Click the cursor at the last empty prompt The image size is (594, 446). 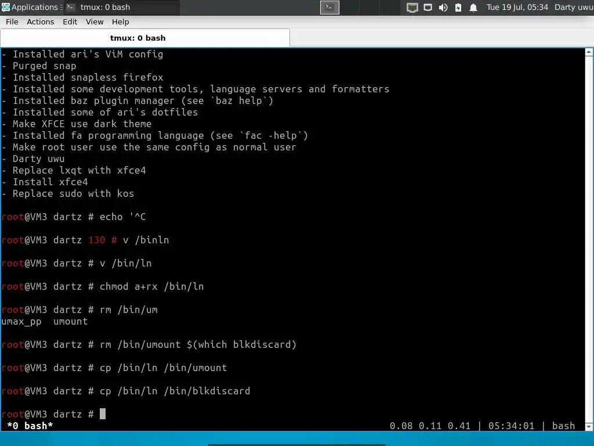pos(103,413)
